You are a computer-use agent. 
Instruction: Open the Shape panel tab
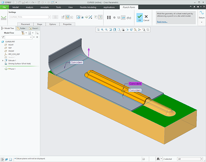(x=39, y=24)
